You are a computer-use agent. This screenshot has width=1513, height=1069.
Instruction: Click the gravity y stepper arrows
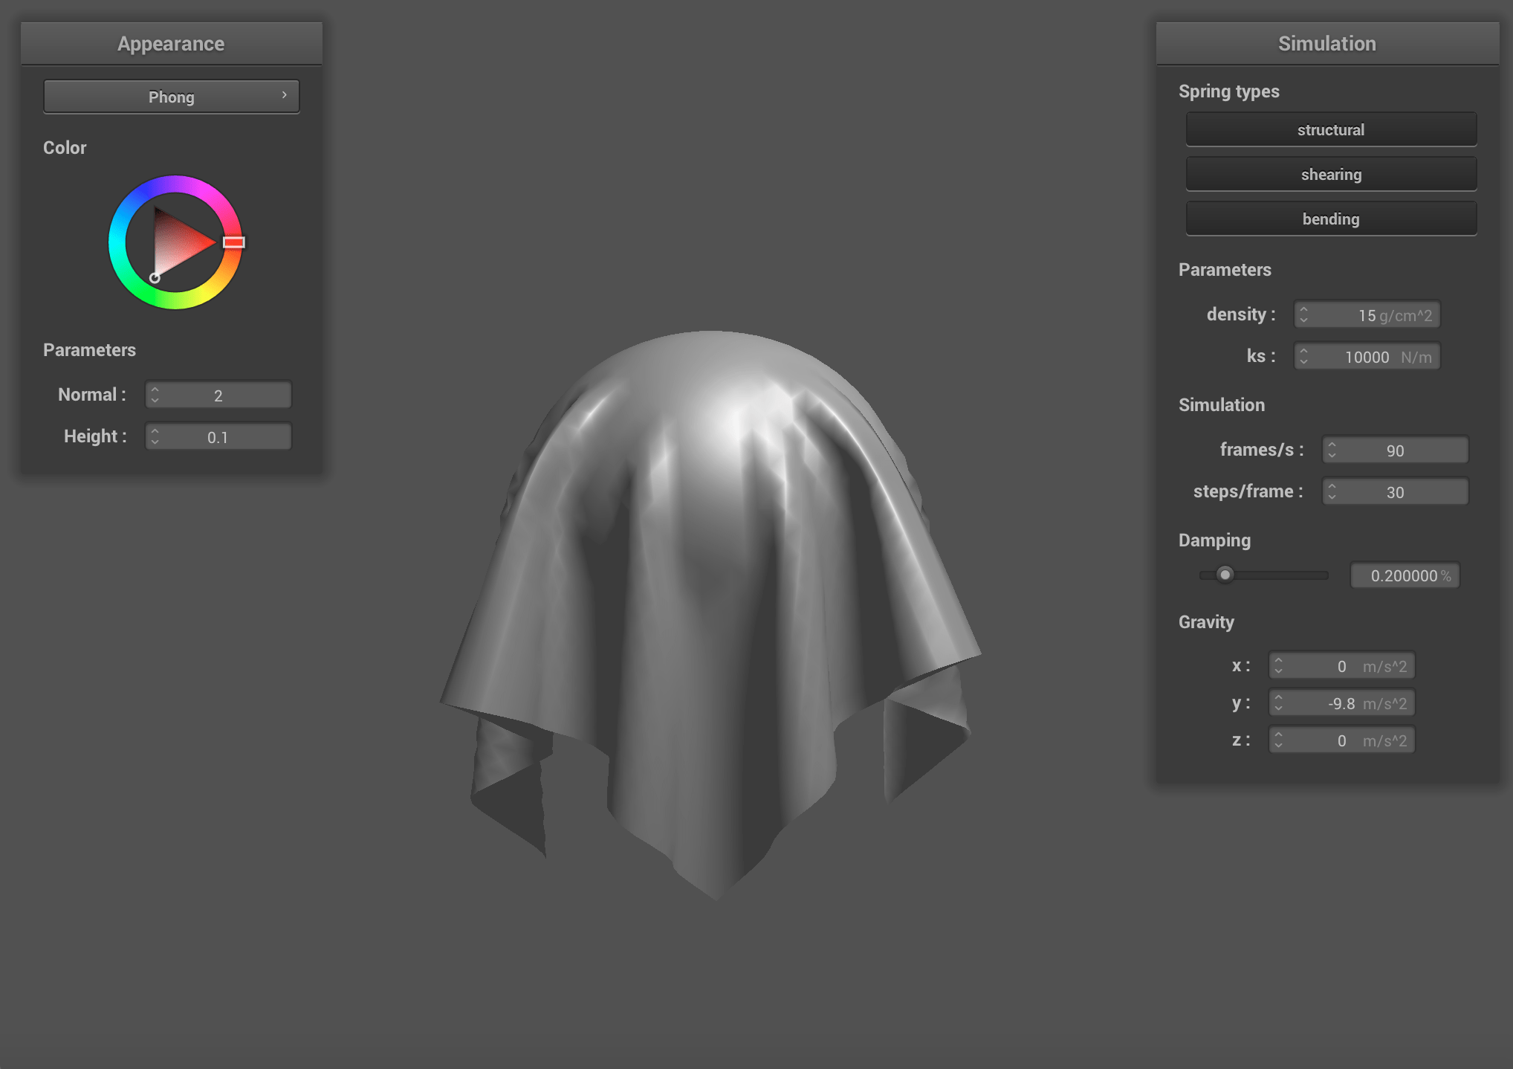click(1278, 703)
